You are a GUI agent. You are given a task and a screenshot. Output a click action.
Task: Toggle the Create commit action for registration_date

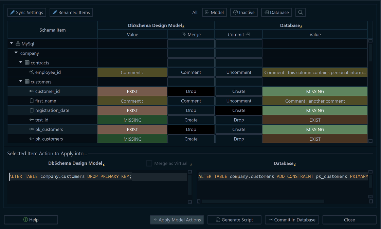coord(238,110)
